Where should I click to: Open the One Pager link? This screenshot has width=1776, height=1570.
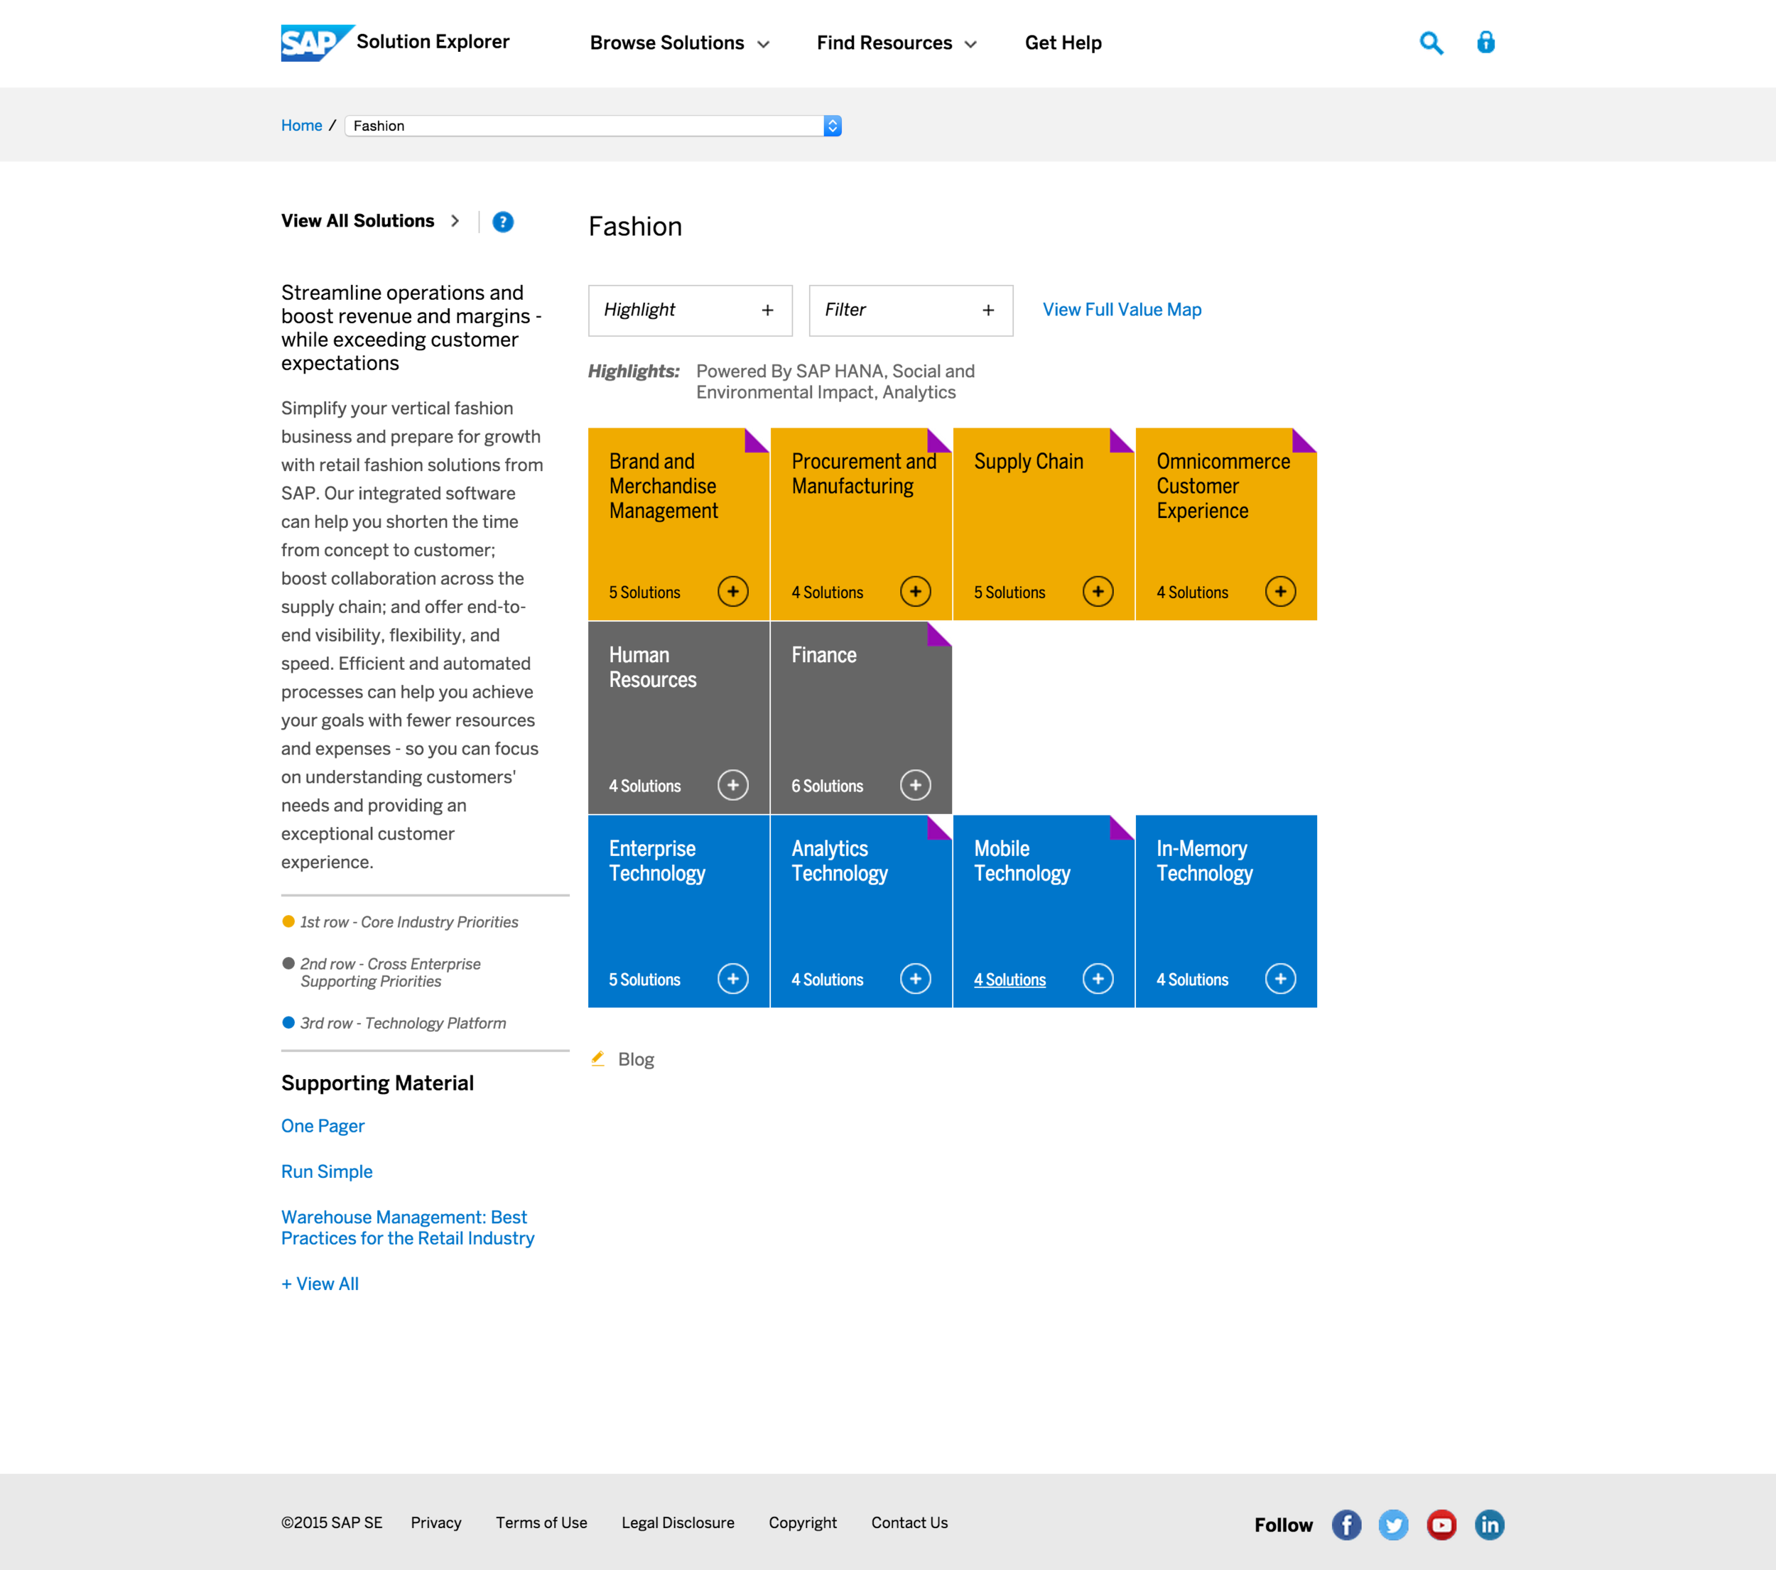click(323, 1126)
